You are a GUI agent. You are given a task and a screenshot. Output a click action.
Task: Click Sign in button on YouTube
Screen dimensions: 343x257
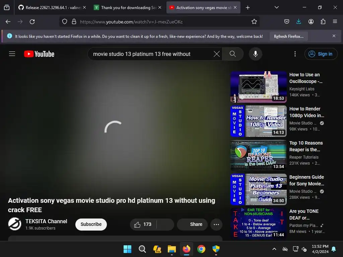[x=321, y=54]
